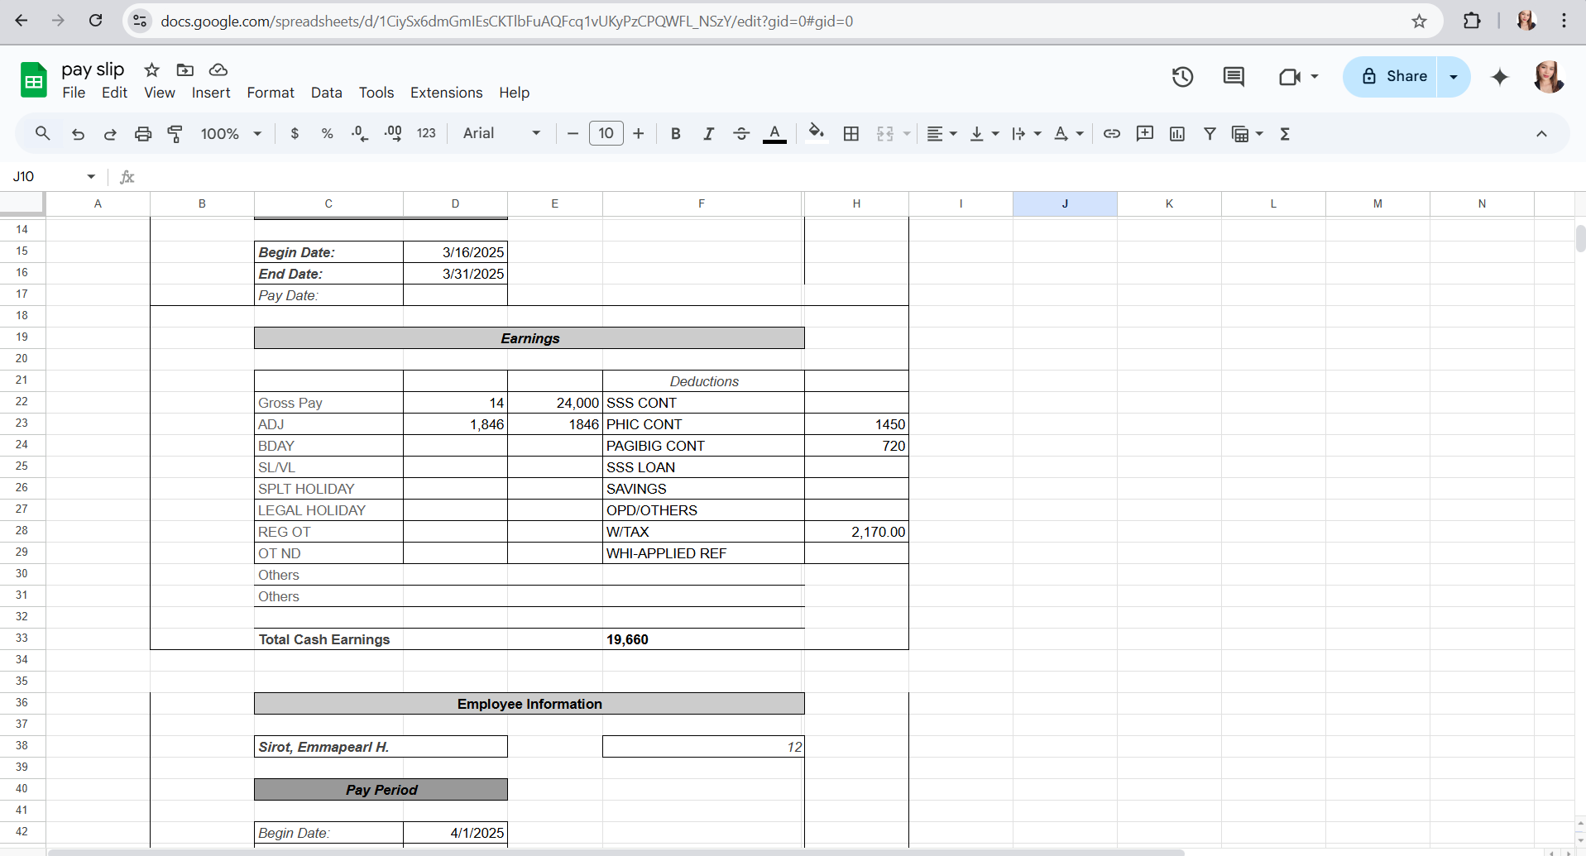The width and height of the screenshot is (1586, 856).
Task: Star the pay slip document
Action: [x=151, y=69]
